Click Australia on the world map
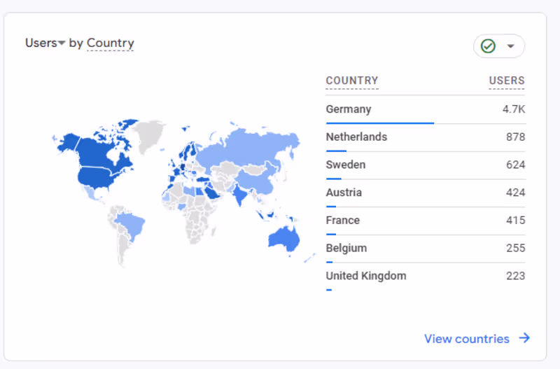Viewport: 560px width, 369px height. tap(283, 237)
